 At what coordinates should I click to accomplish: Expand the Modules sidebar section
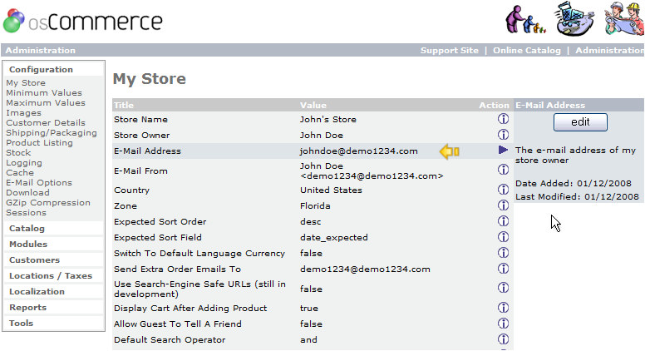[x=28, y=245]
